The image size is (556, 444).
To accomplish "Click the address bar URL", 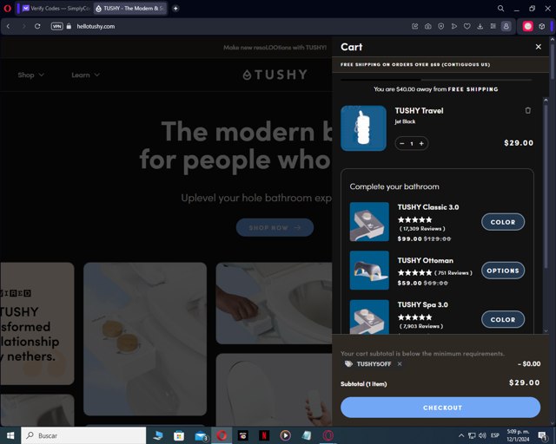I will (x=96, y=26).
